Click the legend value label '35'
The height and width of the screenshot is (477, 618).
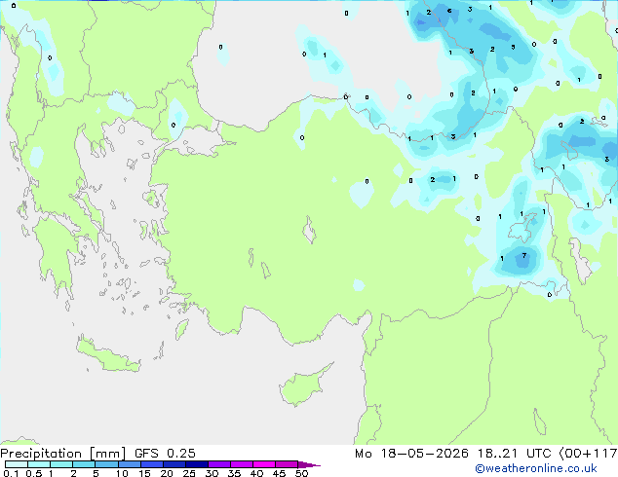pos(234,473)
